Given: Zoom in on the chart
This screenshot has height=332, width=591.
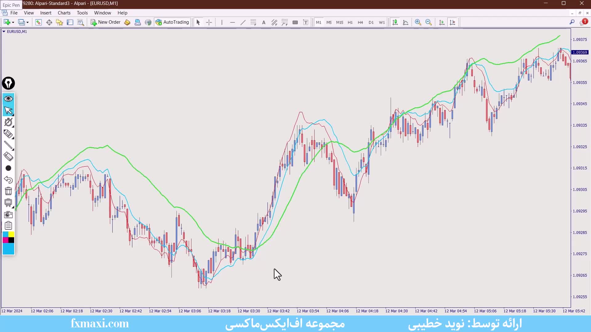Looking at the screenshot, I should (x=418, y=22).
